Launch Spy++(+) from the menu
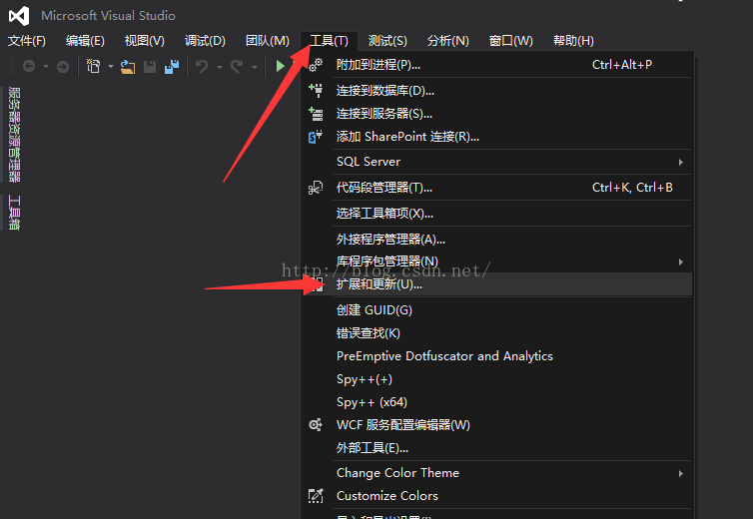Screen dimensions: 753x519 click(497, 379)
